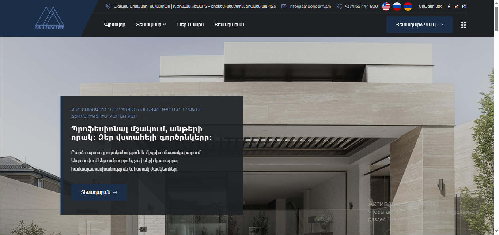
Task: Click the AA 1 CONCERN logo
Action: (x=49, y=18)
